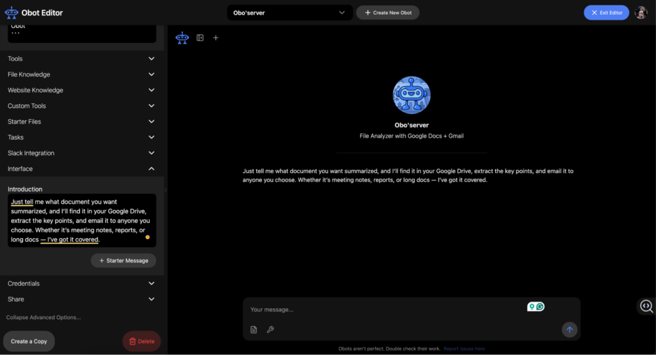Open the user profile avatar
The image size is (656, 355).
click(641, 13)
